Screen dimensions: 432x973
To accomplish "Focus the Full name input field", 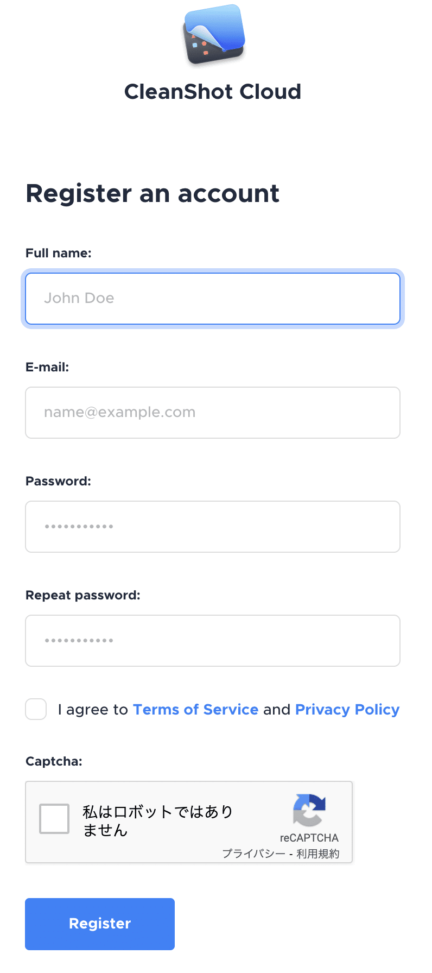I will pos(213,299).
